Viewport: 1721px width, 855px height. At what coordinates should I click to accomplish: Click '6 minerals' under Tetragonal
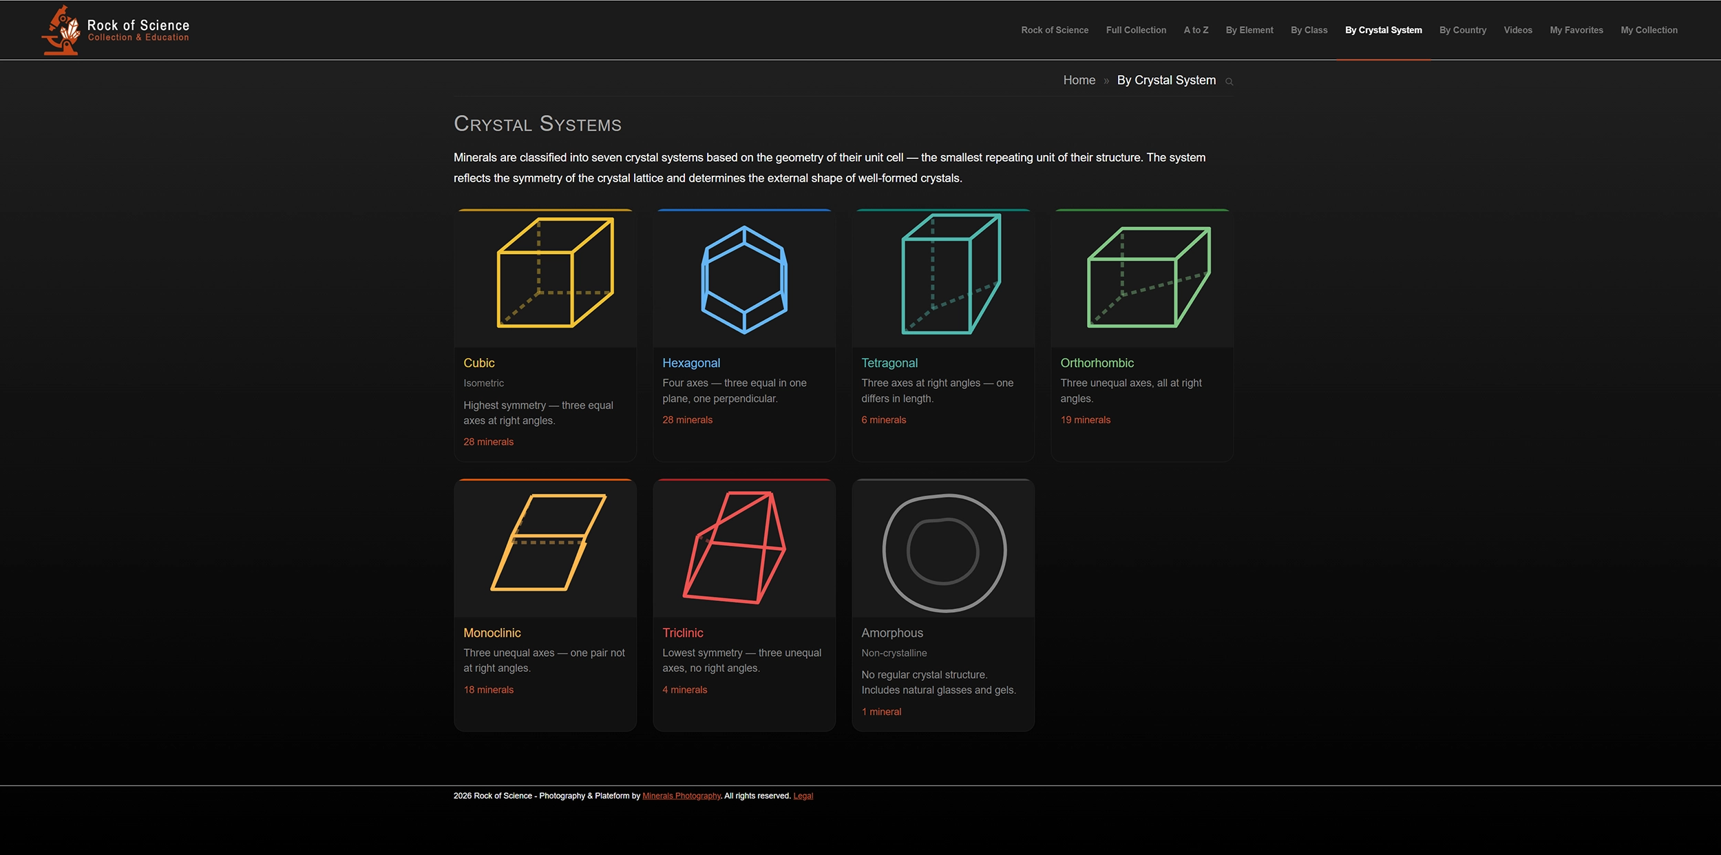click(x=883, y=420)
